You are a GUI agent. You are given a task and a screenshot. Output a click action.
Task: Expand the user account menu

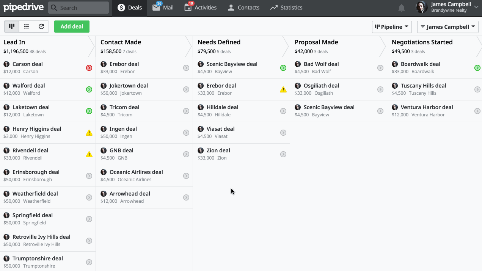(x=476, y=7)
